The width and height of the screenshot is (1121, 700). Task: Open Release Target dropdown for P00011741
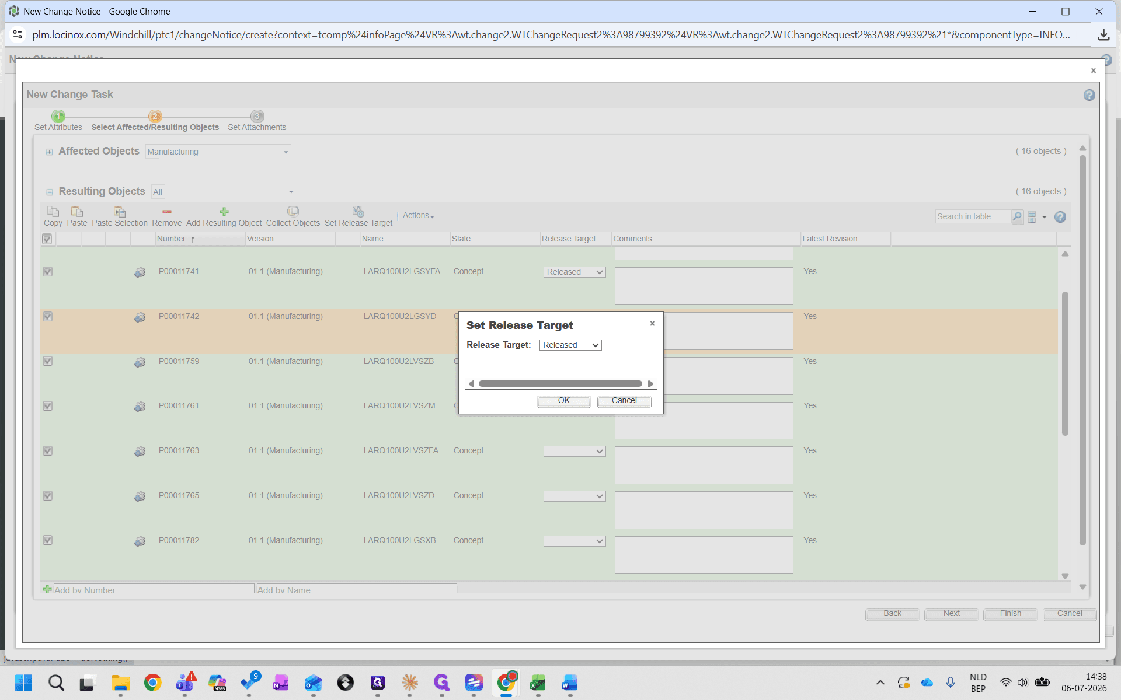coord(575,272)
